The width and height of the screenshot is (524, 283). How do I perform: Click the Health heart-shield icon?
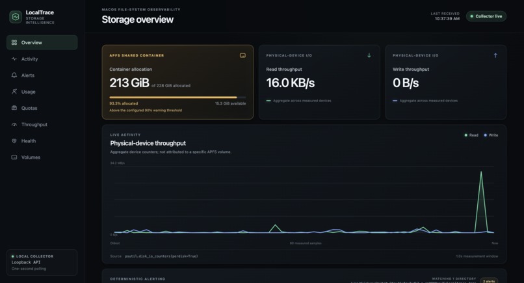pos(14,141)
